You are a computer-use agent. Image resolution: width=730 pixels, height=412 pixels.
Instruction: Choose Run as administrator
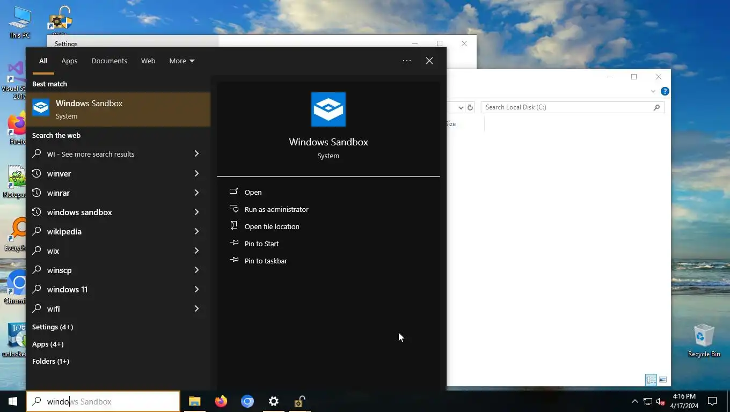point(276,209)
